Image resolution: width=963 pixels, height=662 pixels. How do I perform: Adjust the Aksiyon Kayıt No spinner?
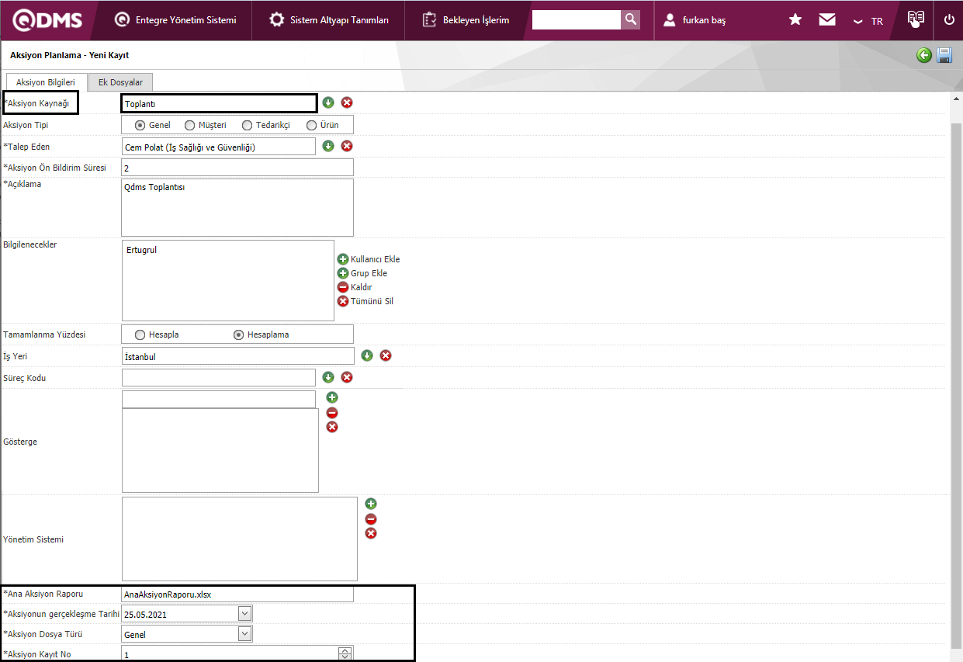(x=346, y=653)
